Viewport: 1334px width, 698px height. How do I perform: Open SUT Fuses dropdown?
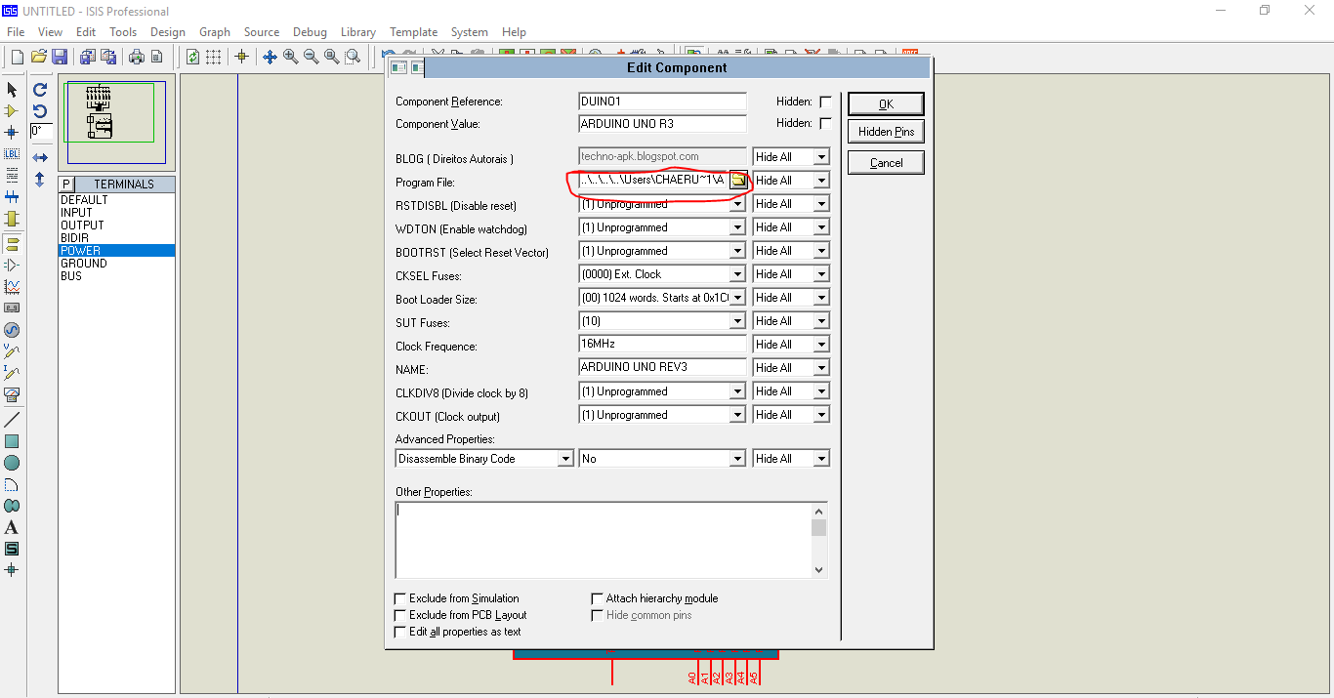(738, 321)
